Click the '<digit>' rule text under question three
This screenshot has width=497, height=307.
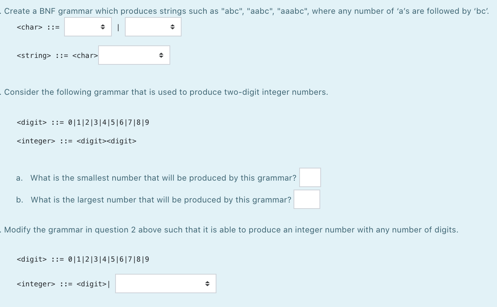tap(83, 259)
